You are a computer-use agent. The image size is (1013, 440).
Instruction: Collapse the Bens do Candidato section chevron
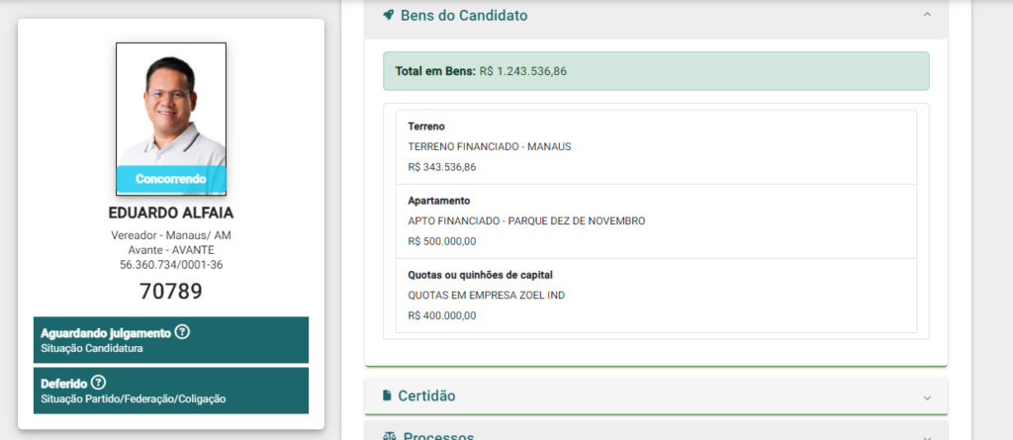(x=927, y=14)
